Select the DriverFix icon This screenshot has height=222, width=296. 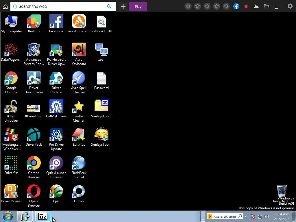(11, 163)
